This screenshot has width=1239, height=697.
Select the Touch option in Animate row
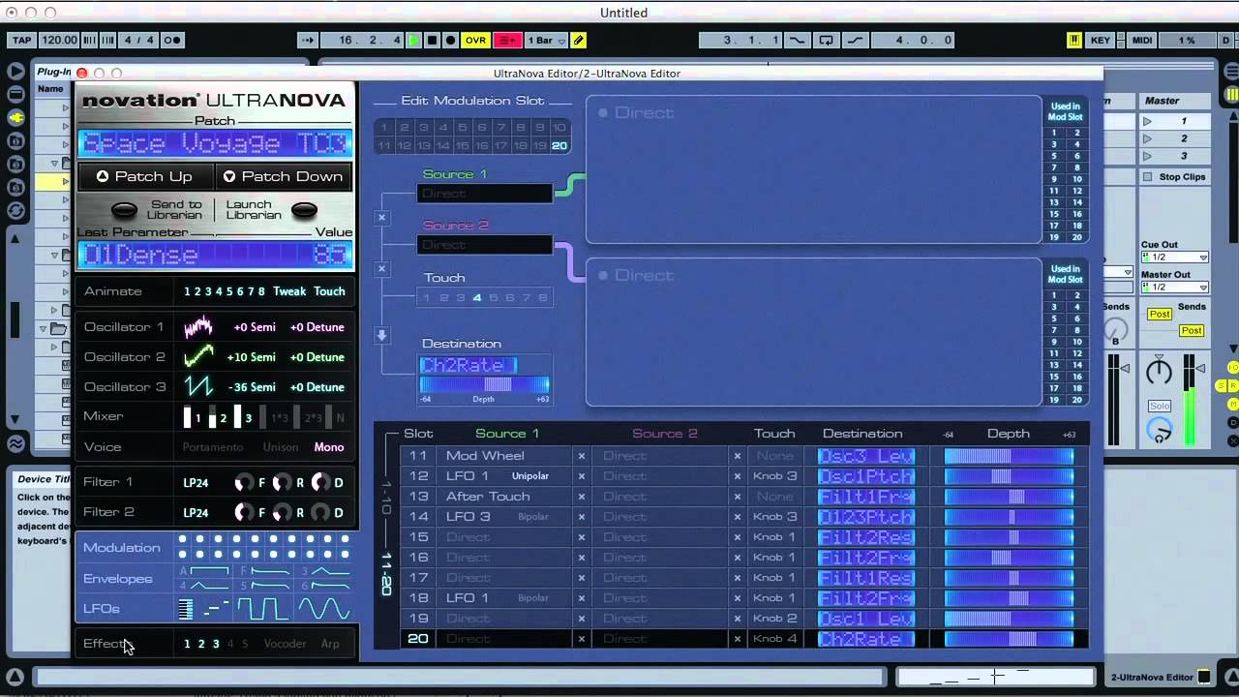tap(329, 291)
